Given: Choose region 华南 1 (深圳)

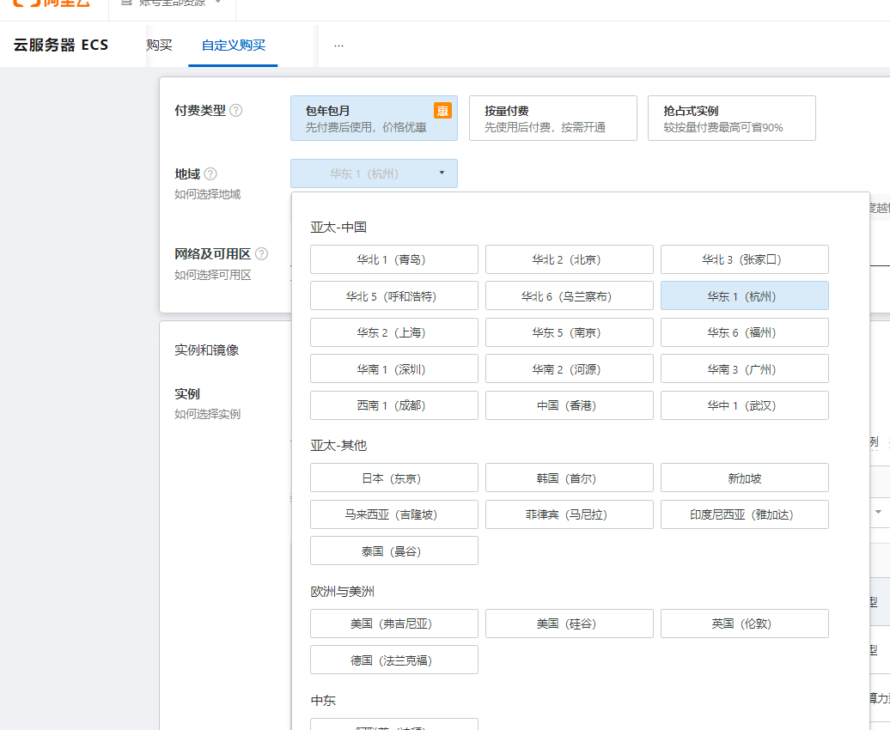Looking at the screenshot, I should point(394,369).
